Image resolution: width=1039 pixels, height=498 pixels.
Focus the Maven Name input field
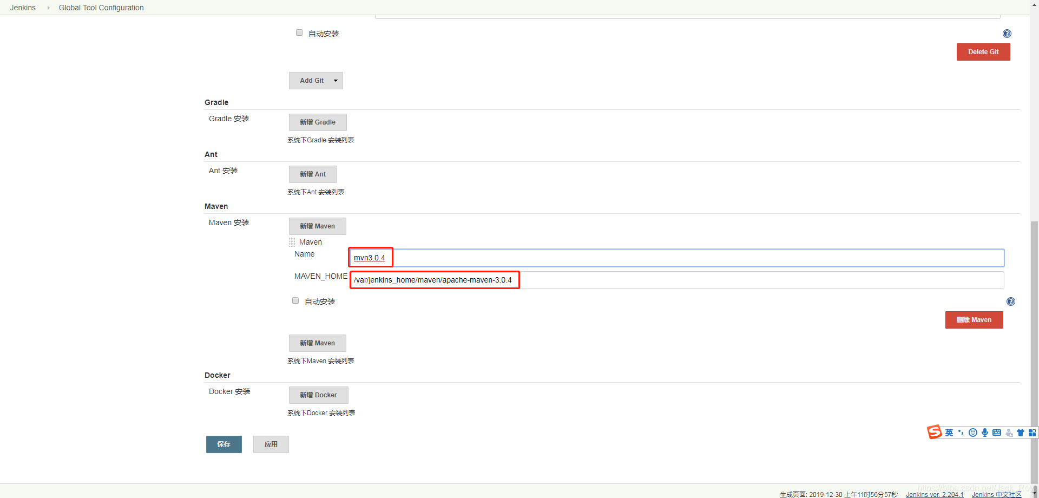click(676, 258)
